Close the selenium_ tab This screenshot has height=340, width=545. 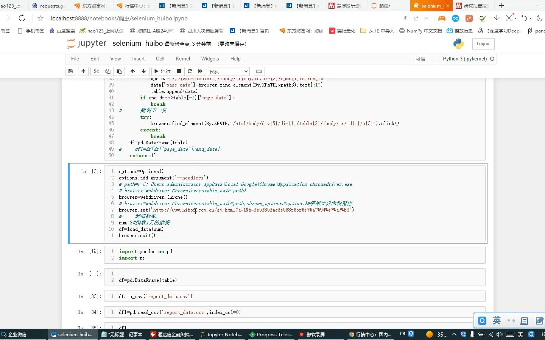coord(447,6)
